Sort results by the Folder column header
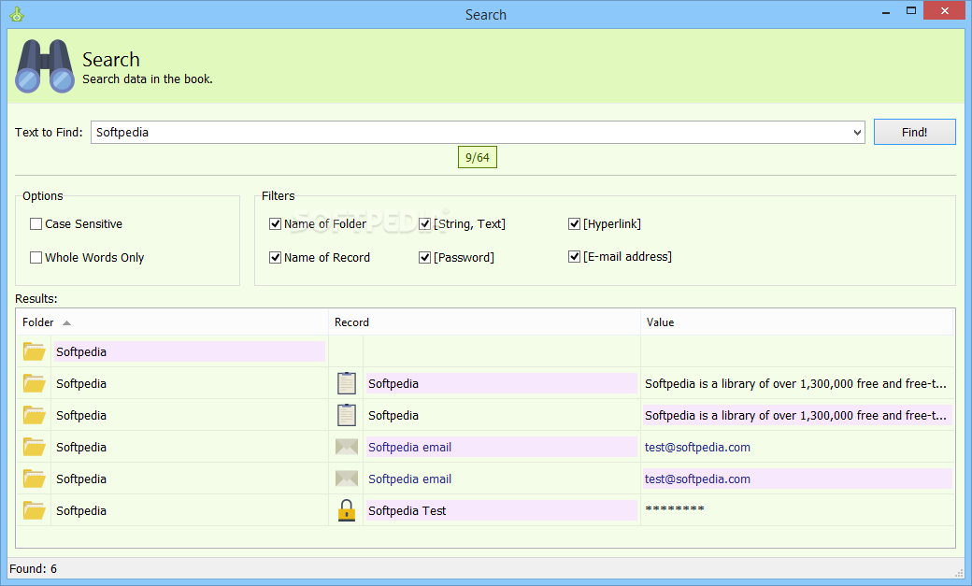Viewport: 972px width, 586px height. (x=172, y=322)
